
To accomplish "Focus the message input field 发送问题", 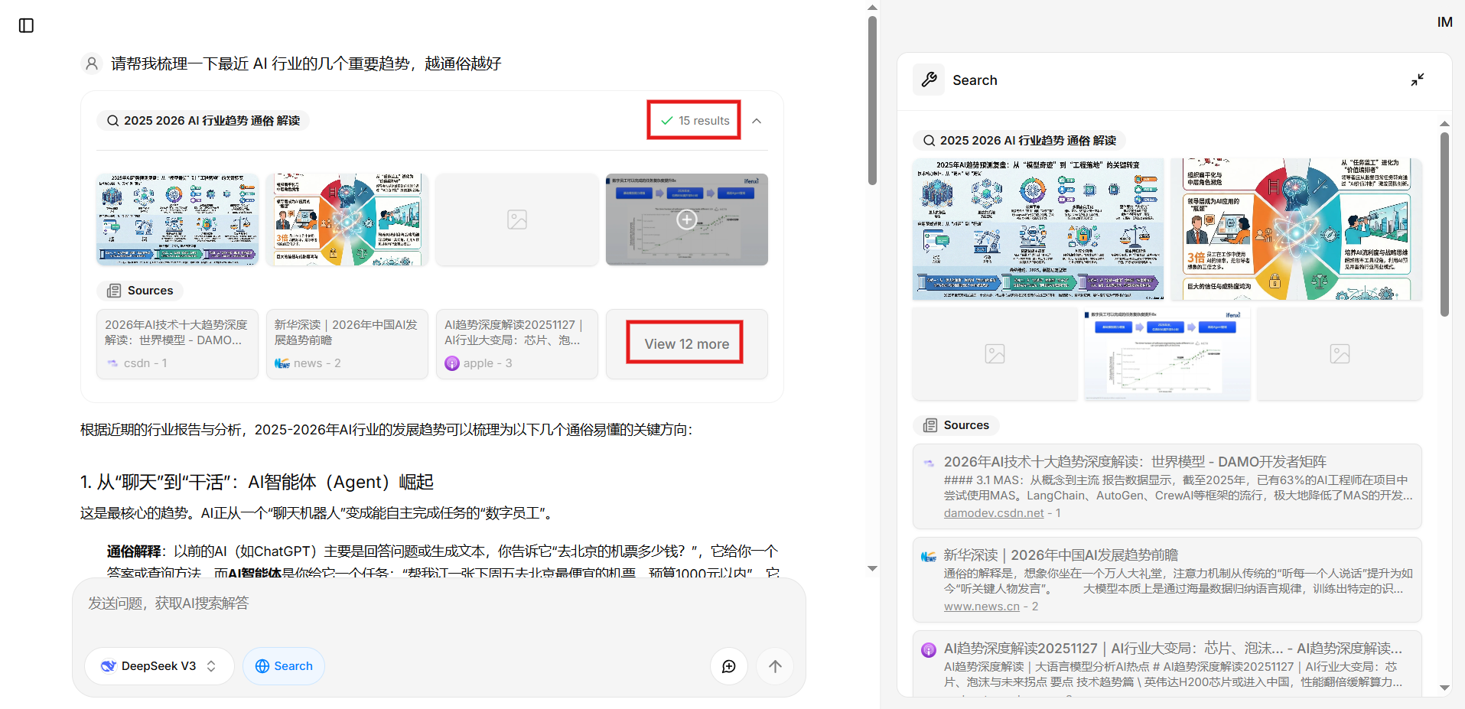I will [439, 604].
